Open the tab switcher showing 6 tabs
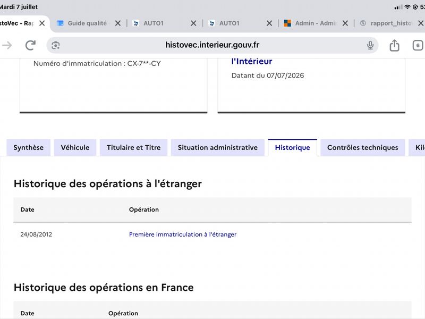The width and height of the screenshot is (425, 319). [418, 45]
